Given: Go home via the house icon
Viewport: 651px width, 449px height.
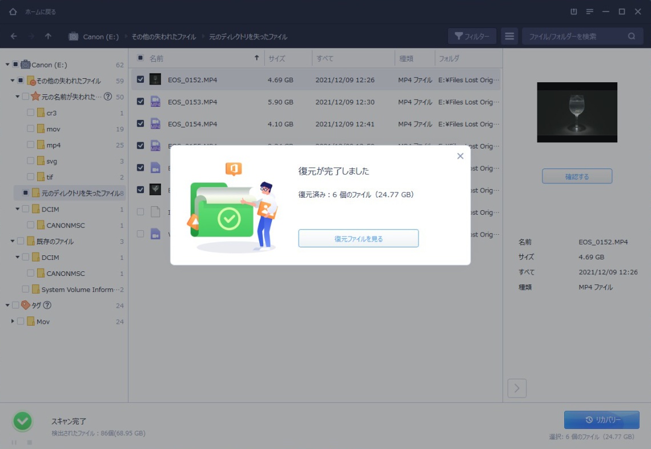Looking at the screenshot, I should pos(13,11).
